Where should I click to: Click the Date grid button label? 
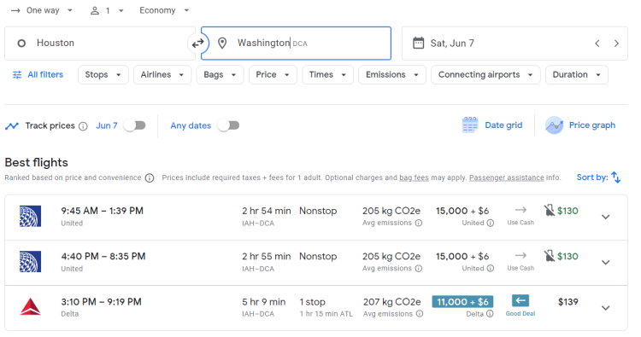(x=503, y=125)
